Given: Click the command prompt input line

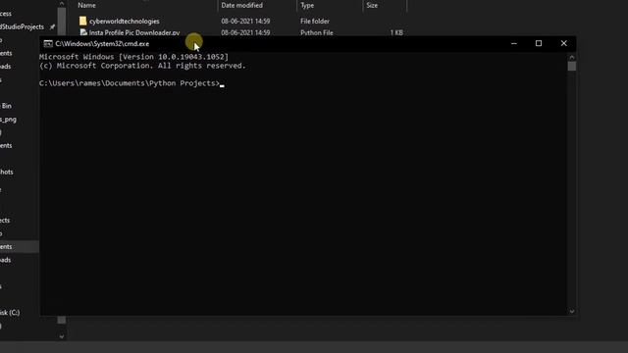Looking at the screenshot, I should click(x=132, y=83).
